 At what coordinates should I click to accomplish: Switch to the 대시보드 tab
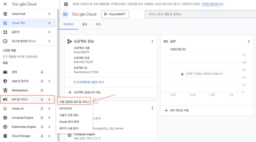tap(68, 24)
